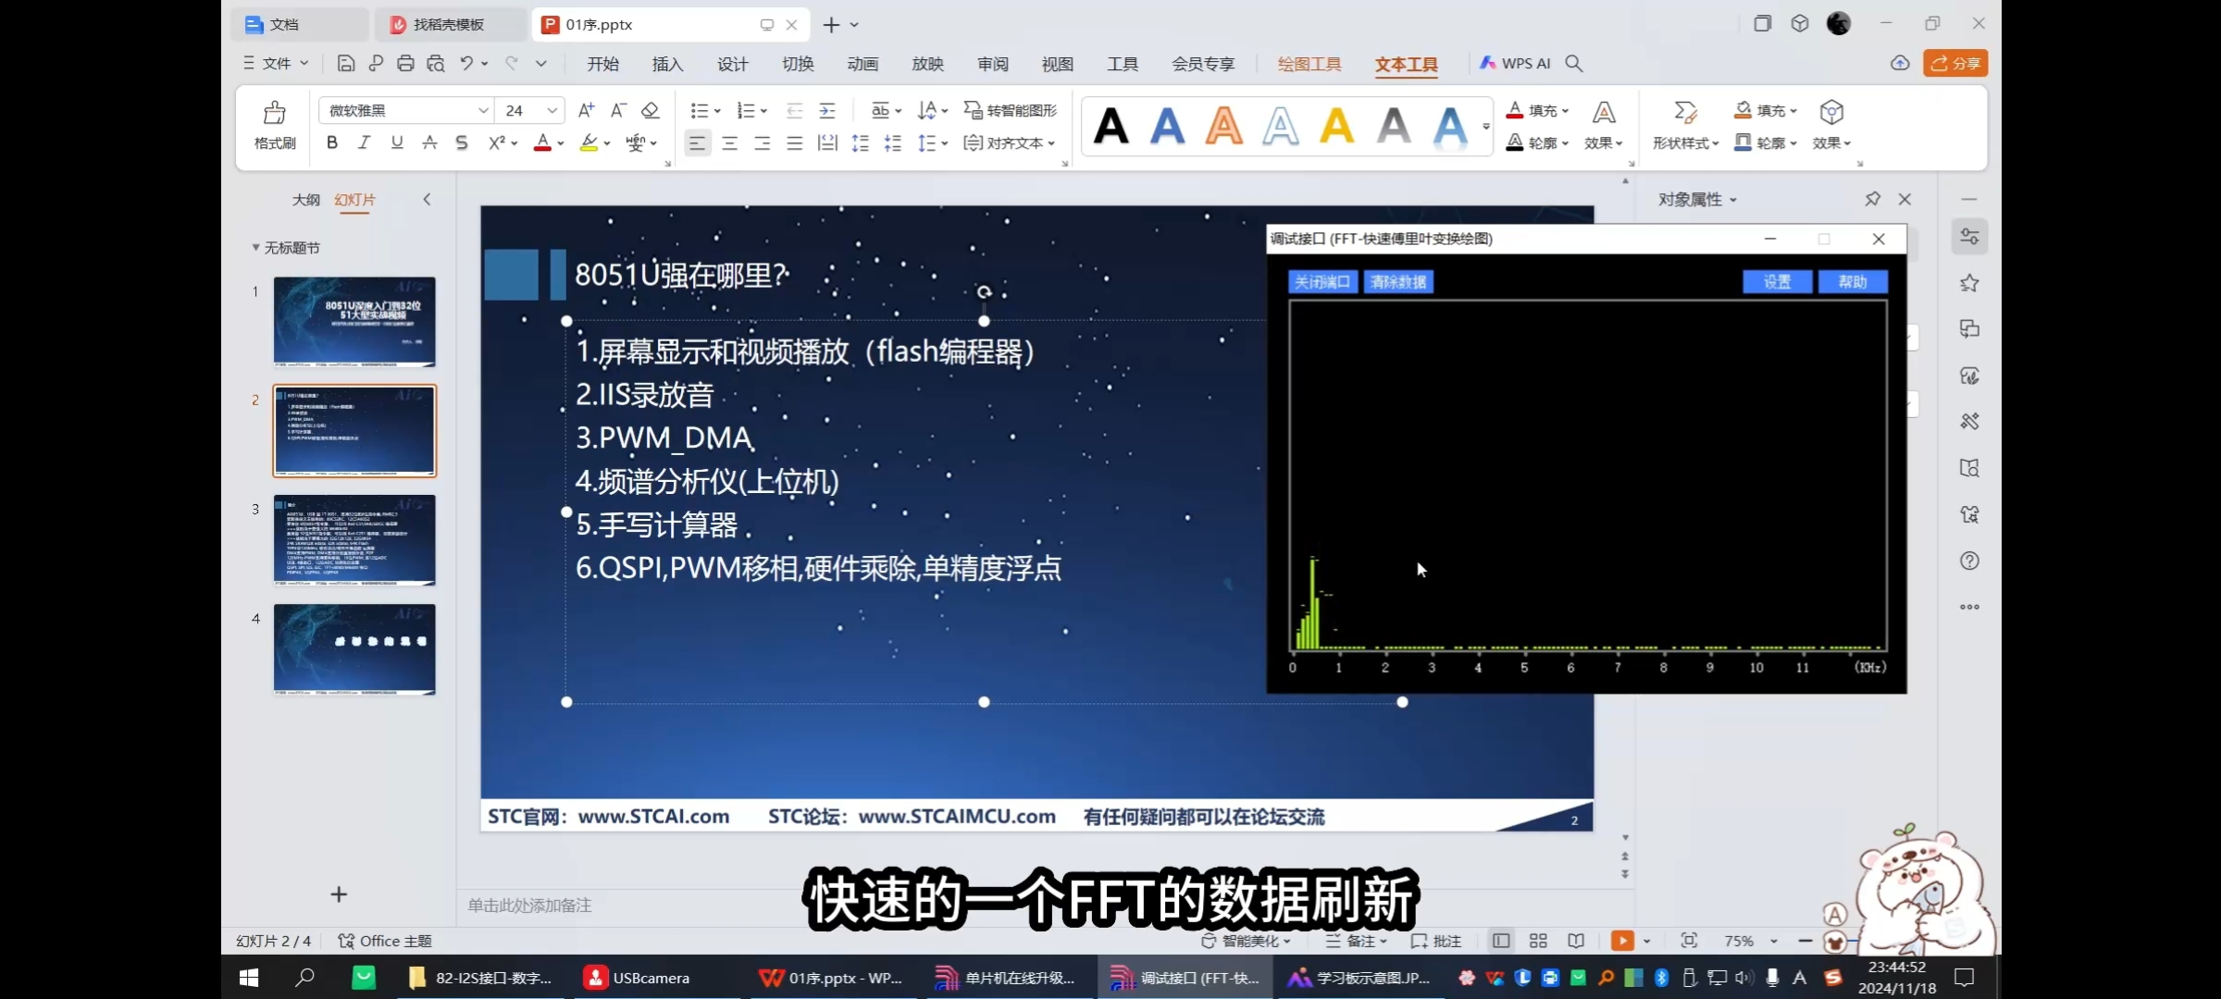Click the 设置 button in FFT window
The height and width of the screenshot is (999, 2221).
[1776, 281]
